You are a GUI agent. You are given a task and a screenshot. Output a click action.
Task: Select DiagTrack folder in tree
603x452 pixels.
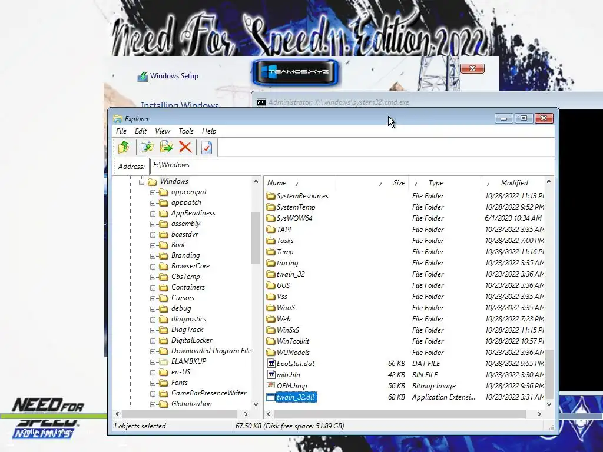[x=187, y=330]
